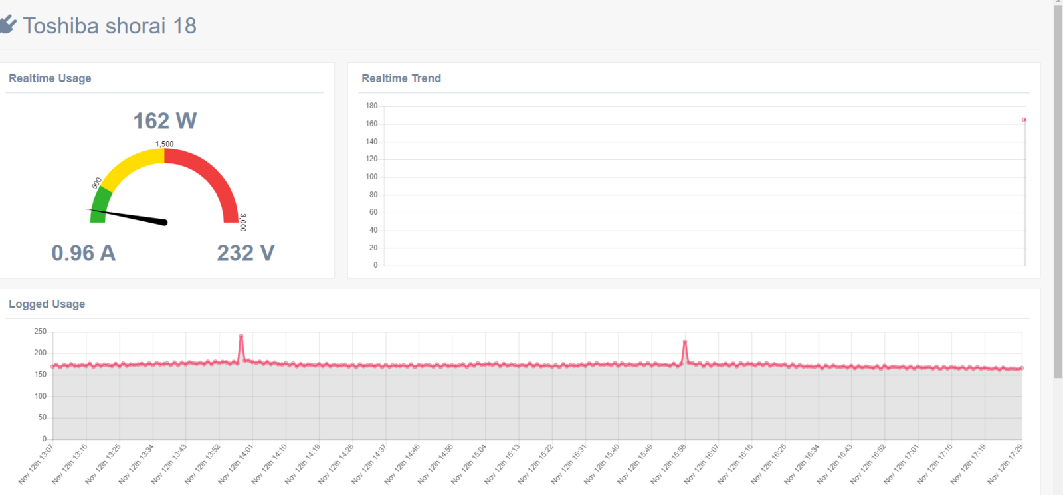
Task: Click the 0.96 A current reading
Action: click(x=84, y=253)
